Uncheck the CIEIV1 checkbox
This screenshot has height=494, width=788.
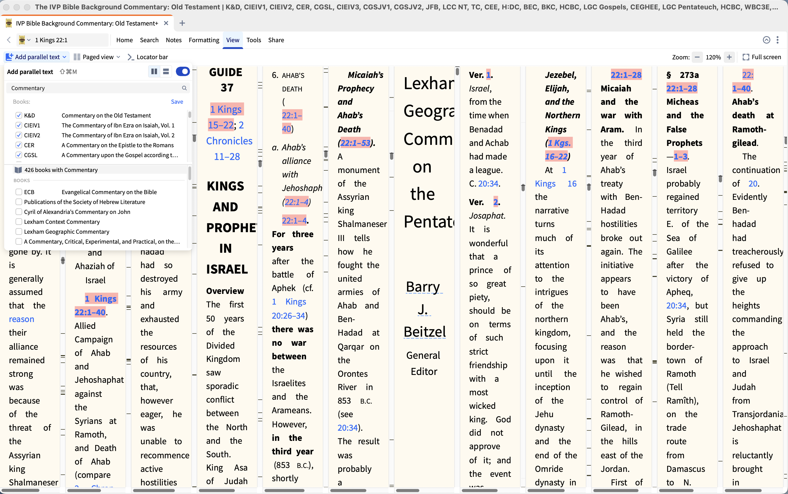(19, 125)
